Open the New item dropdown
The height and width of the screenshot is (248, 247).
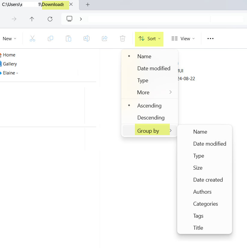click(10, 39)
